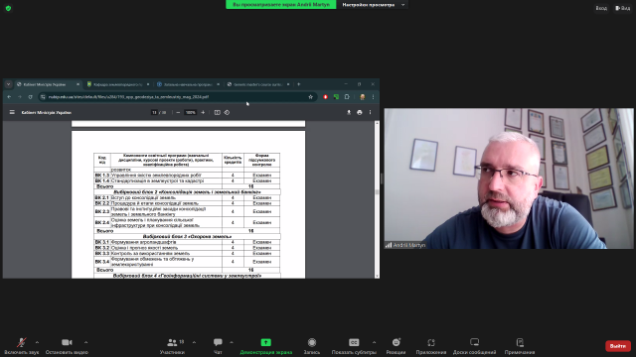The image size is (636, 357).
Task: Click PDF zoom percentage field 100%
Action: pos(190,112)
